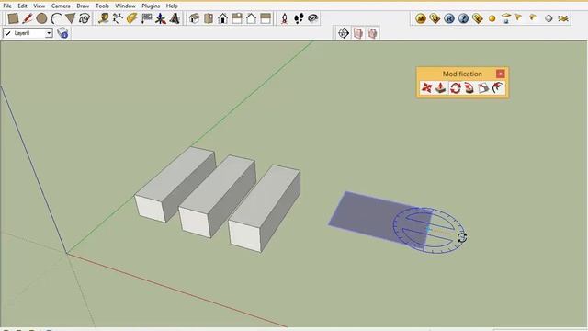
Task: Select the Freehand scribble tool
Action: (x=85, y=18)
